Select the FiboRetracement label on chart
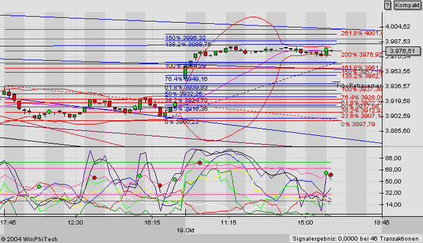This screenshot has width=423, height=243. point(360,86)
